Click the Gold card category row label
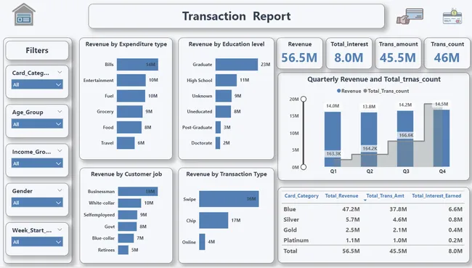Image resolution: width=472 pixels, height=268 pixels. [290, 230]
